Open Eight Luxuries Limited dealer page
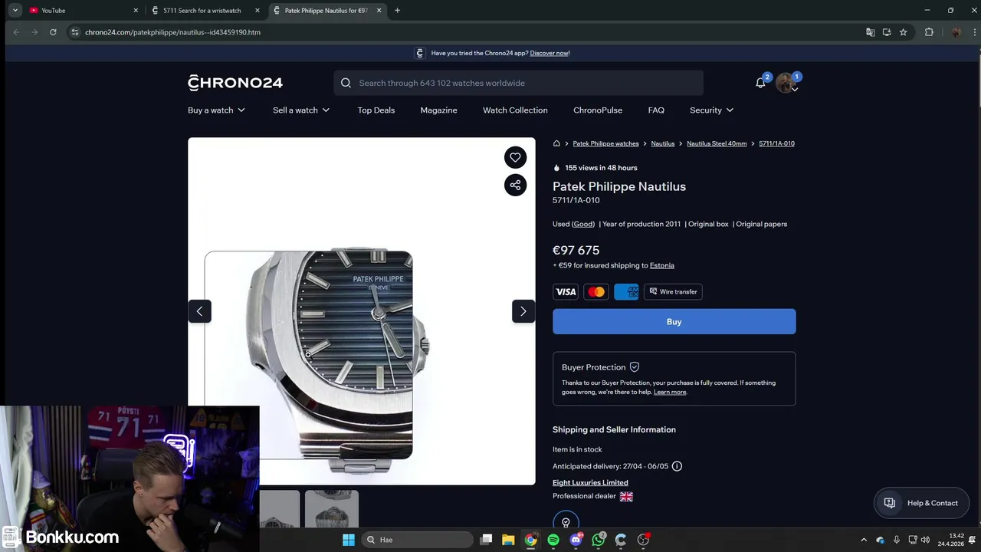 point(590,483)
